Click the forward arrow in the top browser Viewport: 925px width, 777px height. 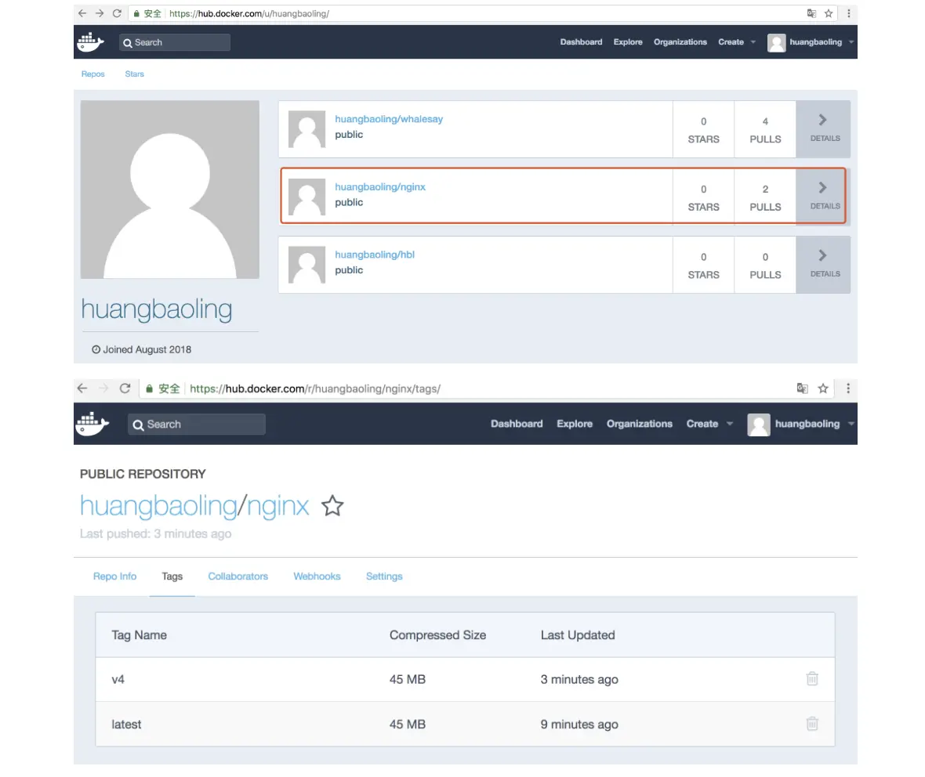(100, 13)
